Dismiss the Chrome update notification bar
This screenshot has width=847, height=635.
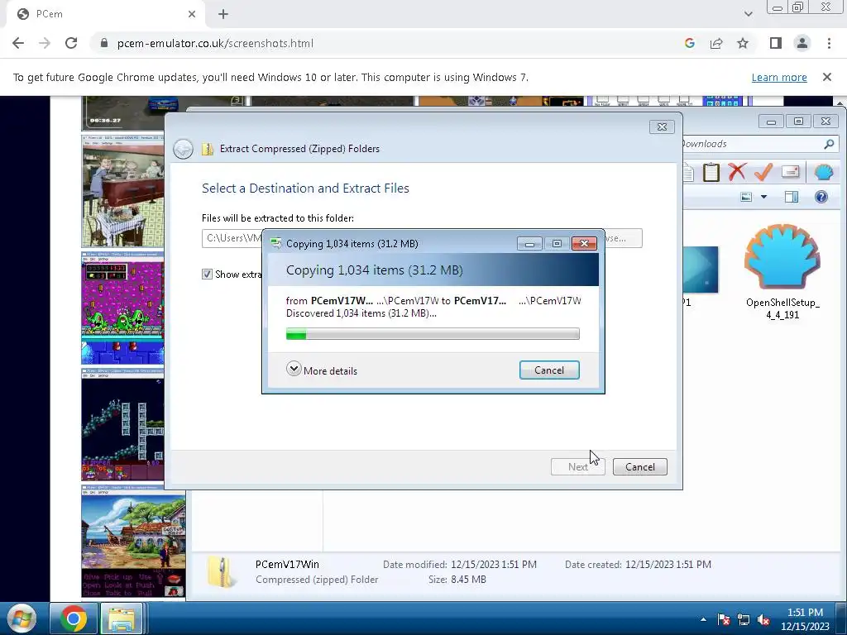click(826, 77)
